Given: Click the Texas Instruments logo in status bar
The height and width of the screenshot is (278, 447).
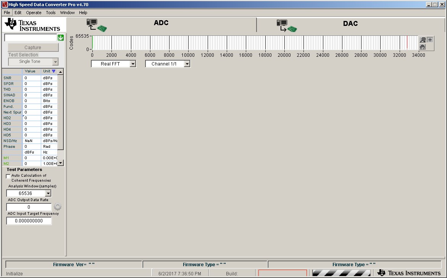Looking at the screenshot, I should point(409,273).
